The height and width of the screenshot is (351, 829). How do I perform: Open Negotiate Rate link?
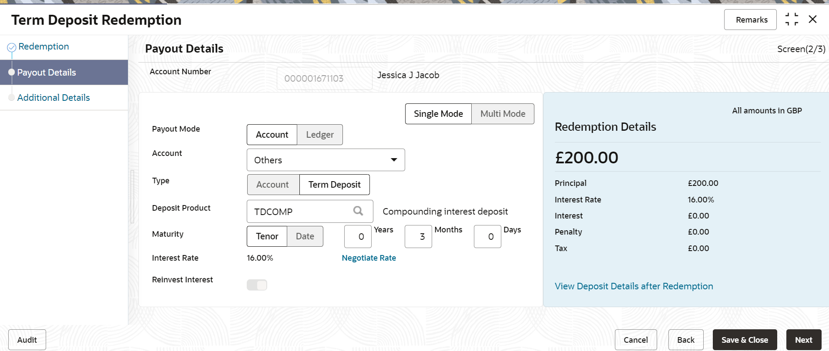coord(369,258)
